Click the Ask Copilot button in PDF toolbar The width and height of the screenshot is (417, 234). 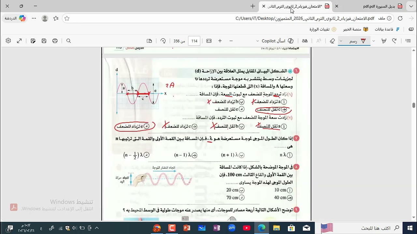278,41
